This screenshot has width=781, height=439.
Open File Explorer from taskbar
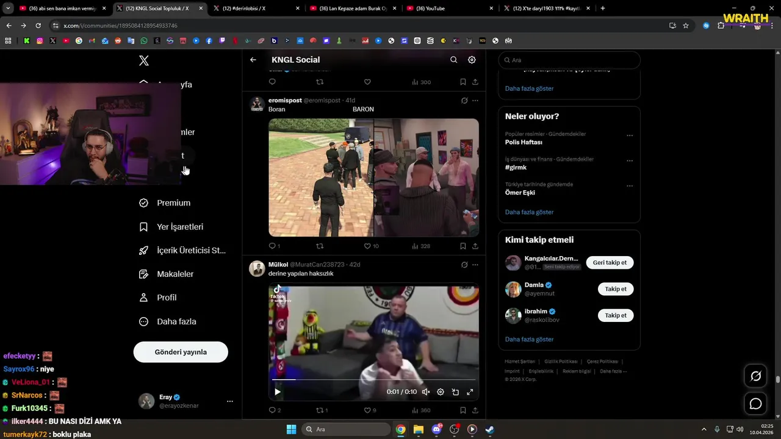point(419,429)
